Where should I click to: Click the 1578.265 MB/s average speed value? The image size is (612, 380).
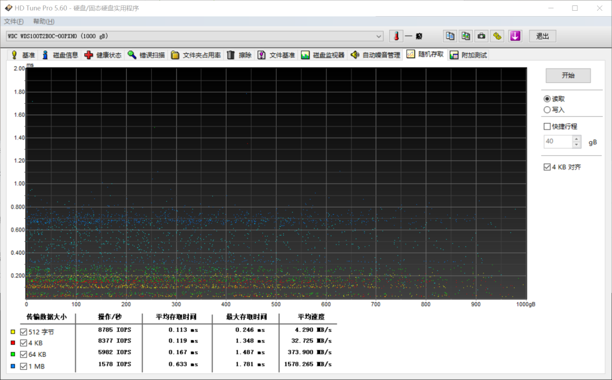coord(308,364)
